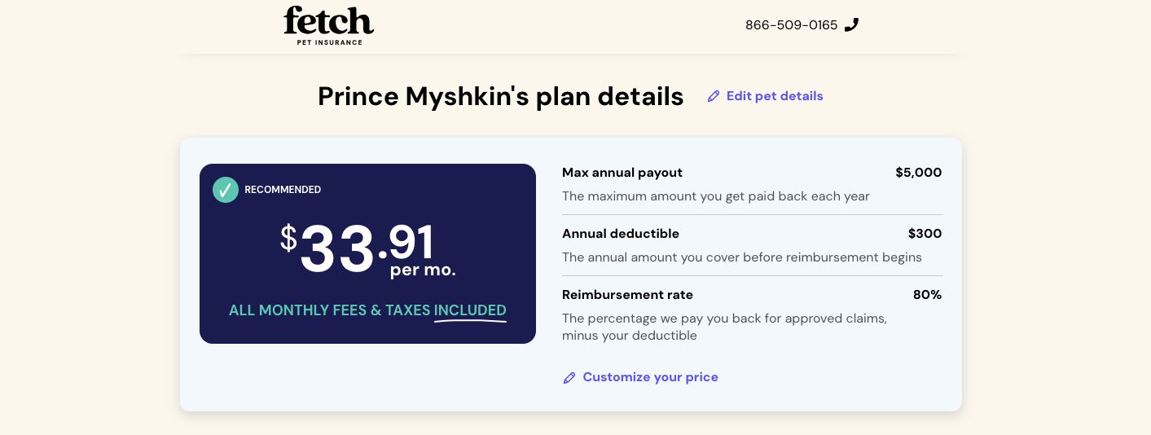Viewport: 1151px width, 435px height.
Task: Click the pencil icon beside Customize your price
Action: click(569, 378)
